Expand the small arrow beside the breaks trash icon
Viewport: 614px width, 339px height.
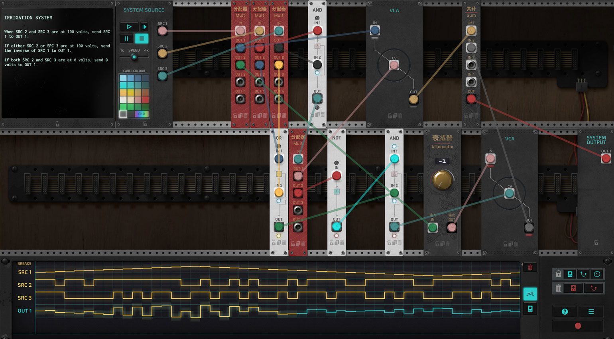[522, 264]
